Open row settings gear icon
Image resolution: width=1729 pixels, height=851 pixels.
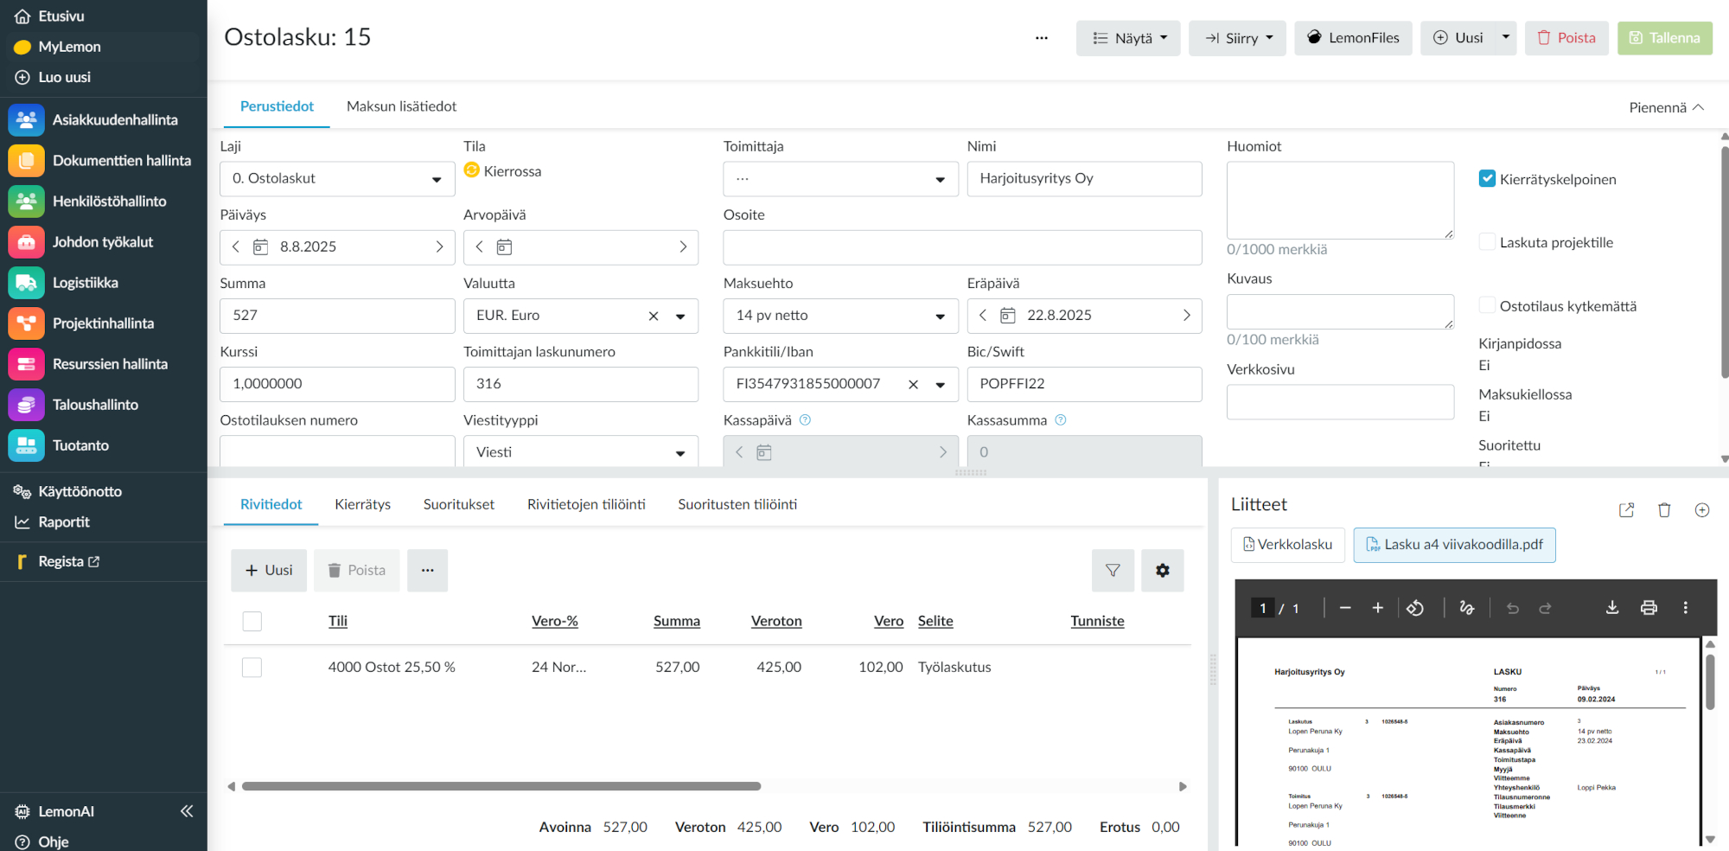(x=1162, y=571)
